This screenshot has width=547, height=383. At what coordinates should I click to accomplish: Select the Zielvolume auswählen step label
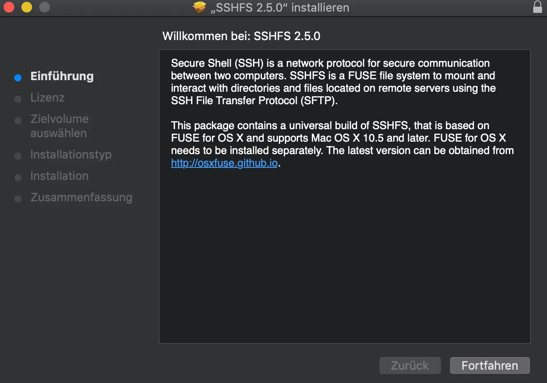pyautogui.click(x=59, y=126)
